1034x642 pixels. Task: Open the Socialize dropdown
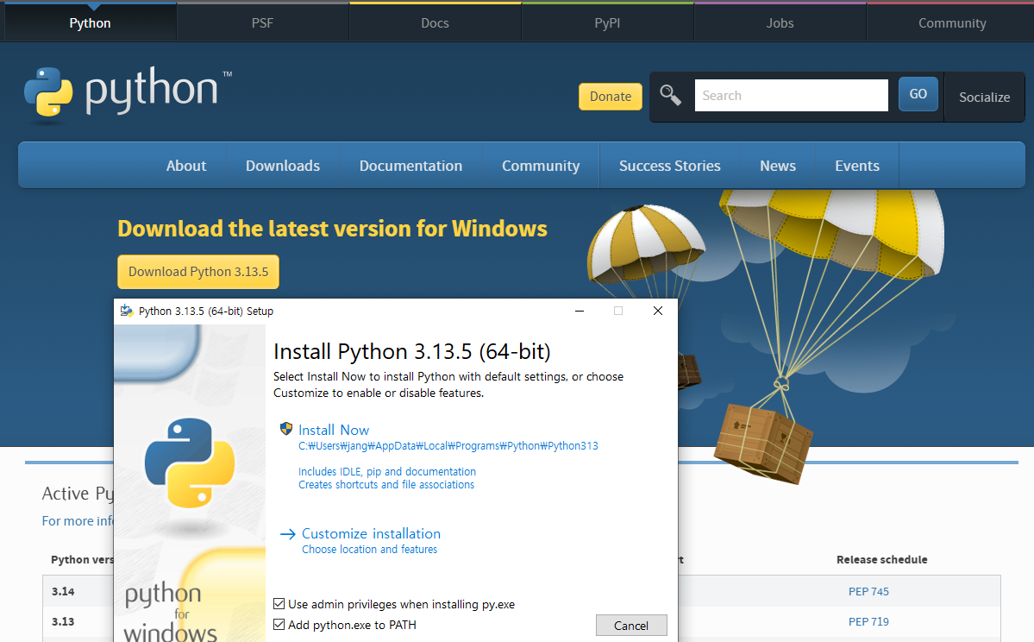[984, 97]
